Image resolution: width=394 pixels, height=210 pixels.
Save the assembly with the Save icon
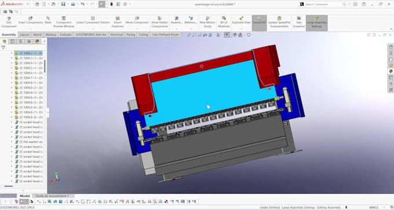click(x=63, y=4)
